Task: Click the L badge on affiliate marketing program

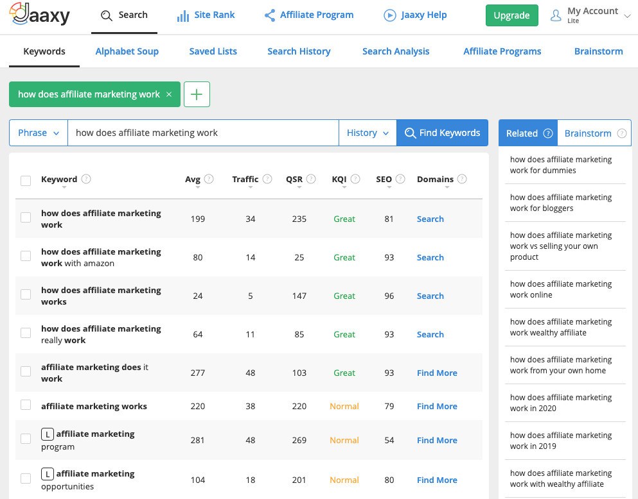Action: (47, 434)
